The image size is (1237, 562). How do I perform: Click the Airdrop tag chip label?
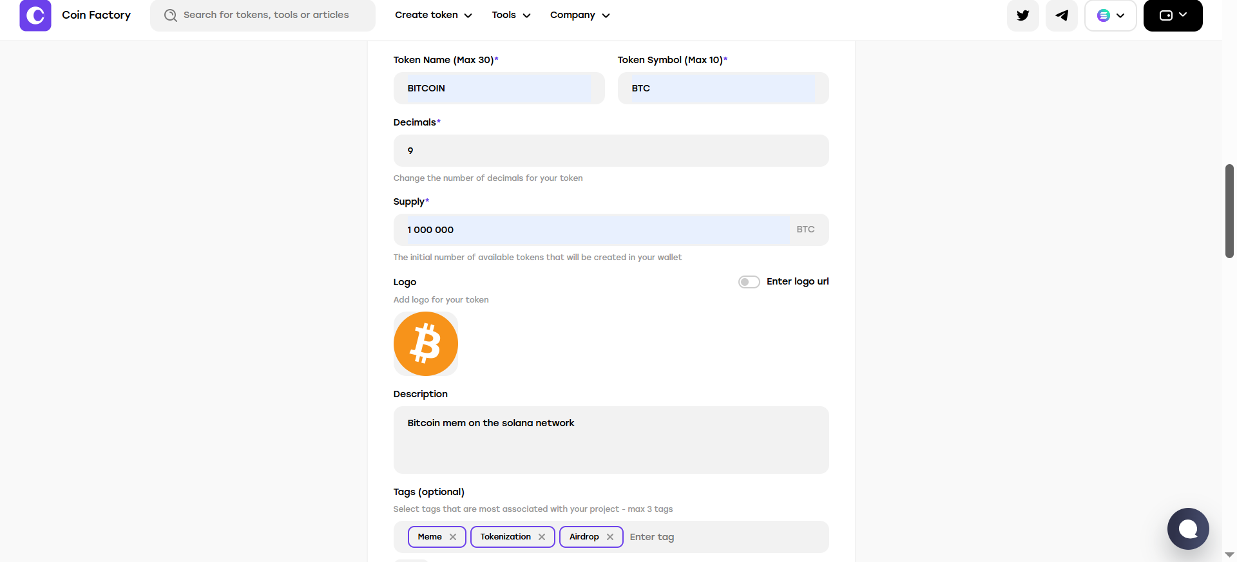[584, 537]
